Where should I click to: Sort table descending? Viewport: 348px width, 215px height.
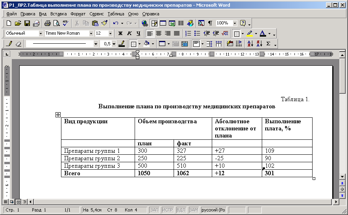(259, 44)
